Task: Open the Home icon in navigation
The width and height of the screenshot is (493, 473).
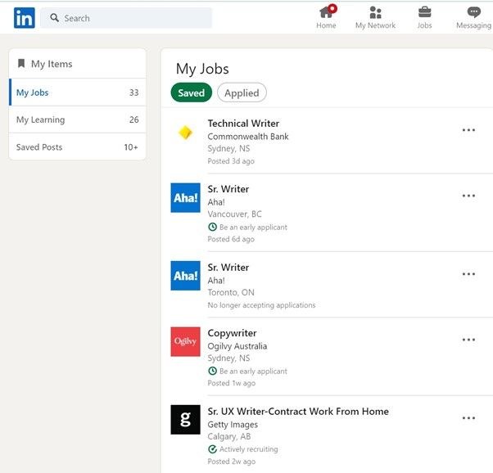Action: tap(326, 12)
